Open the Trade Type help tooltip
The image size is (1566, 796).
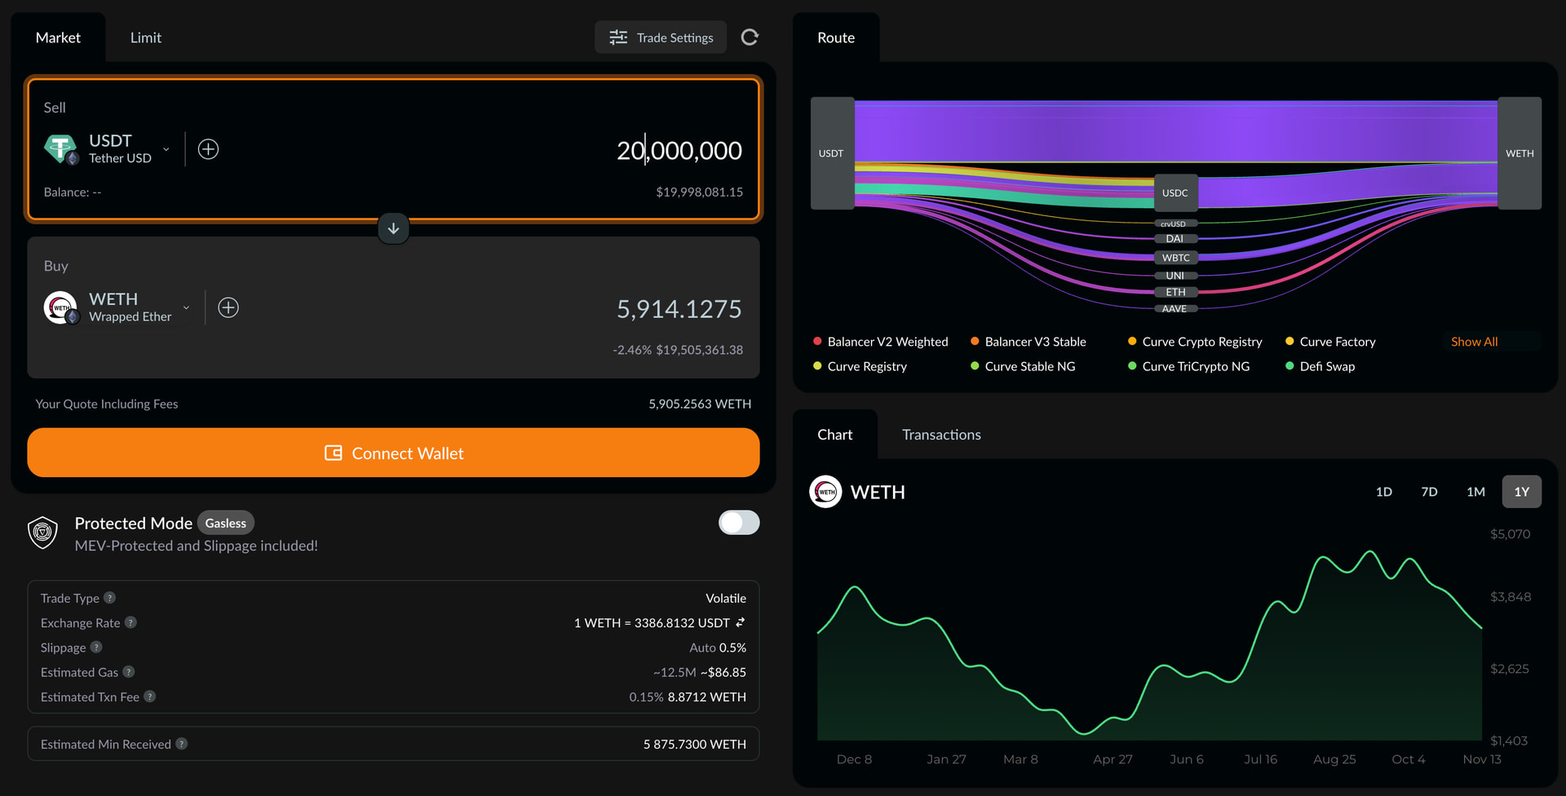(109, 598)
